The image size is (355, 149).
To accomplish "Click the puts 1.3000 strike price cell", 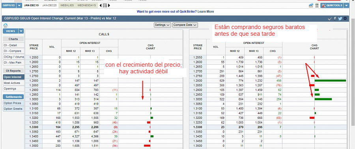I will pyautogui.click(x=198, y=99).
